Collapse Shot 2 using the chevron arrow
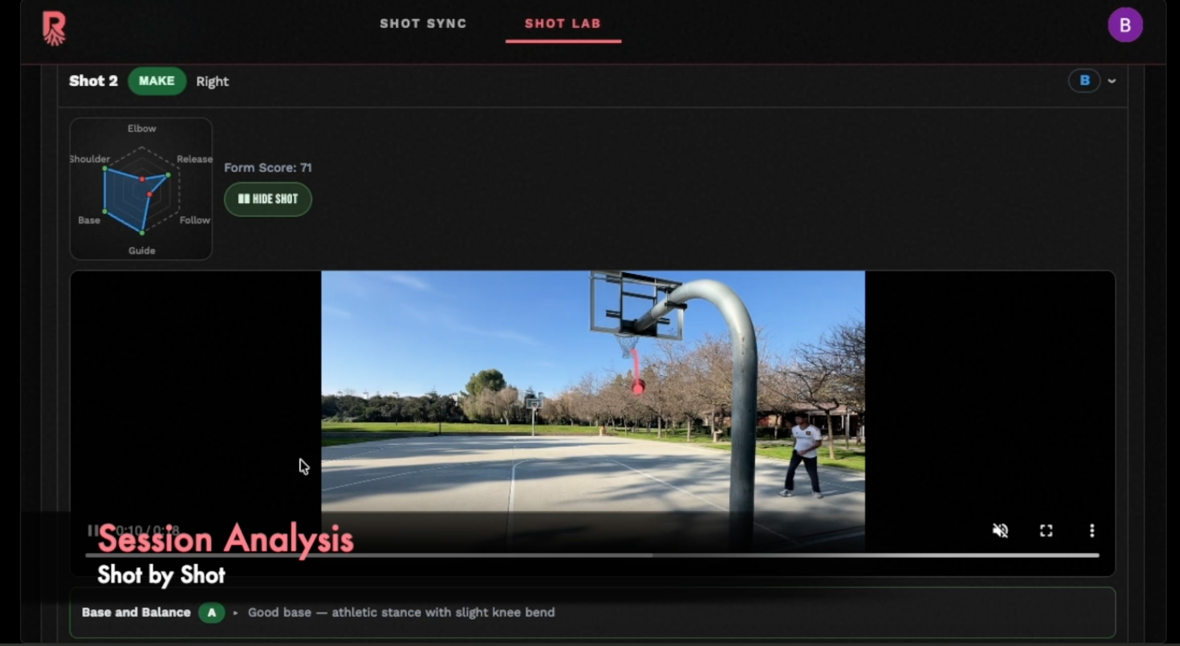The width and height of the screenshot is (1180, 646). click(1111, 81)
